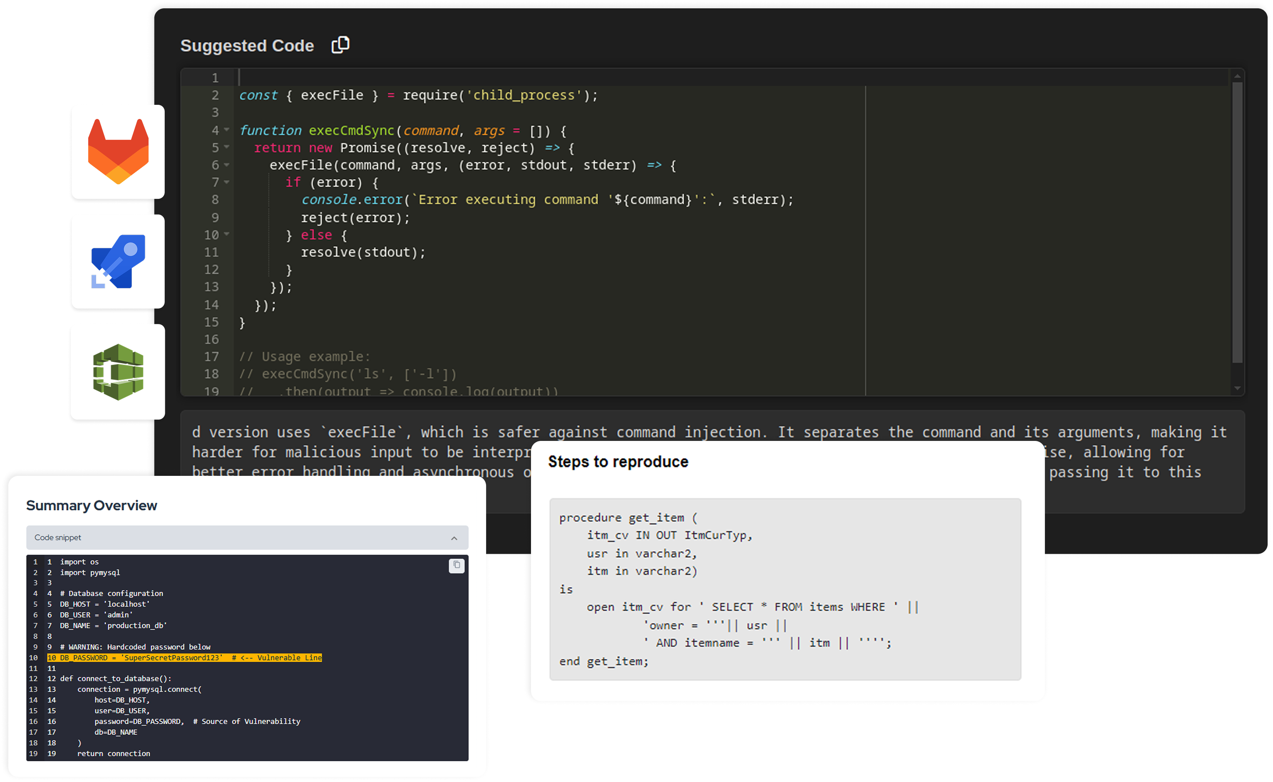Click the require('child_process') line
1273x782 pixels.
pyautogui.click(x=418, y=95)
